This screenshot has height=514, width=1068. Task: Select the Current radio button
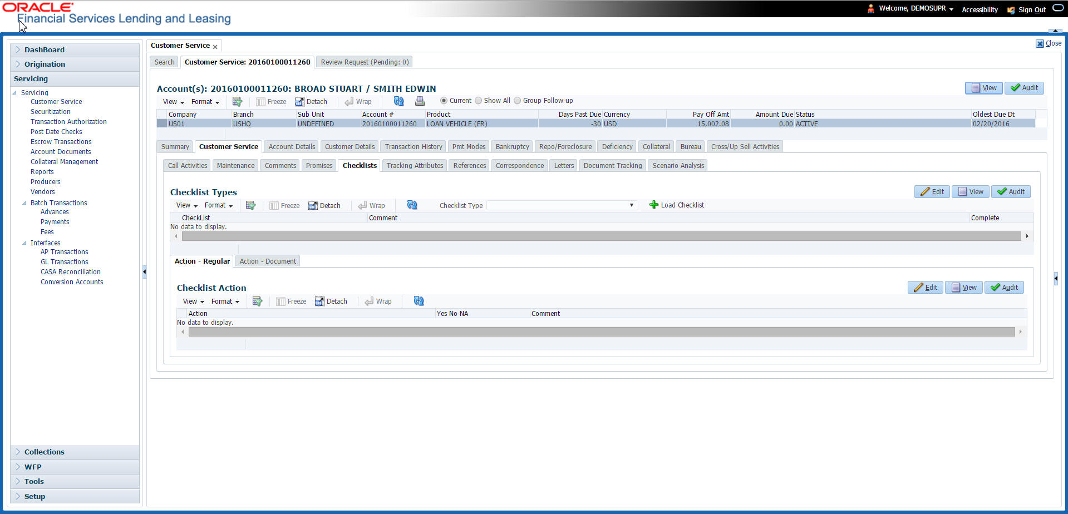[x=444, y=101]
